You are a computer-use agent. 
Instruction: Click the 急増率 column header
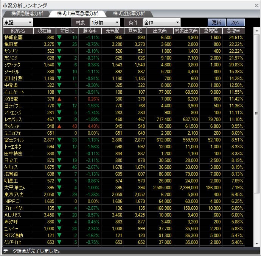233,31
